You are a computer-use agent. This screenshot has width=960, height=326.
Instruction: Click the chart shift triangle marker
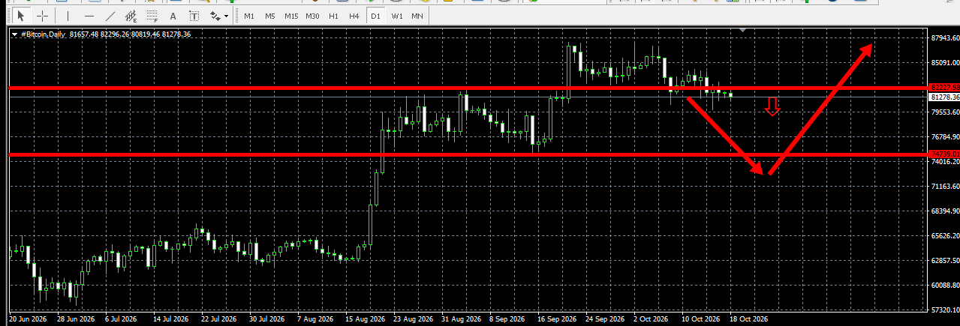click(742, 31)
